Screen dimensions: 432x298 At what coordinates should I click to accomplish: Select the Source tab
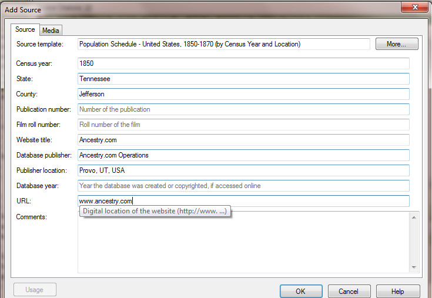click(x=25, y=29)
